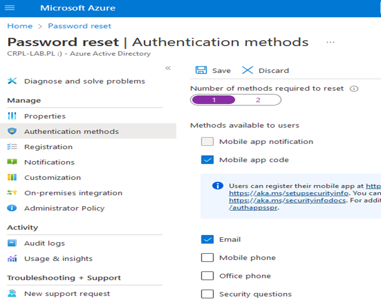Open the ellipsis more options menu
Screen dimensions: 381x305
point(330,42)
